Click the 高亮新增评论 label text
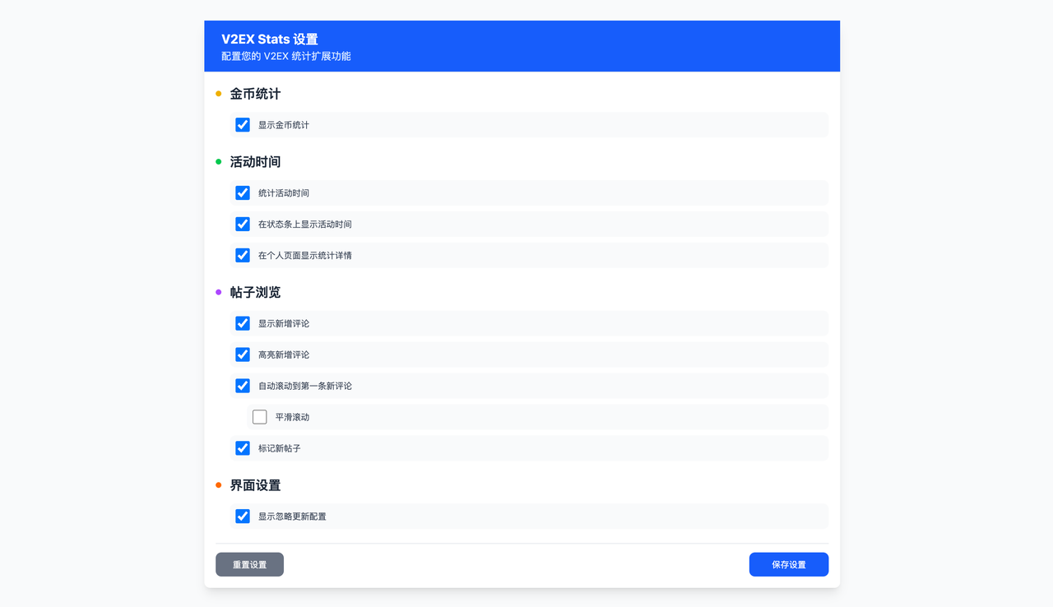1053x607 pixels. [284, 354]
